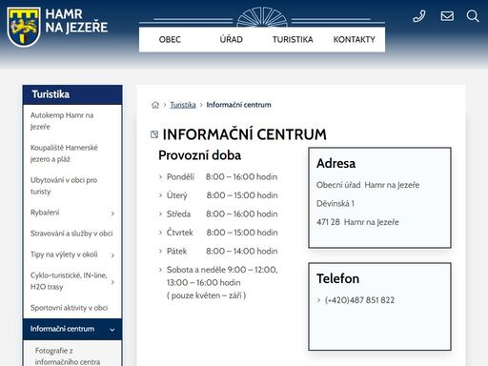Open the Turistika sidebar heading
Viewport: 488px width, 366px height.
[51, 94]
